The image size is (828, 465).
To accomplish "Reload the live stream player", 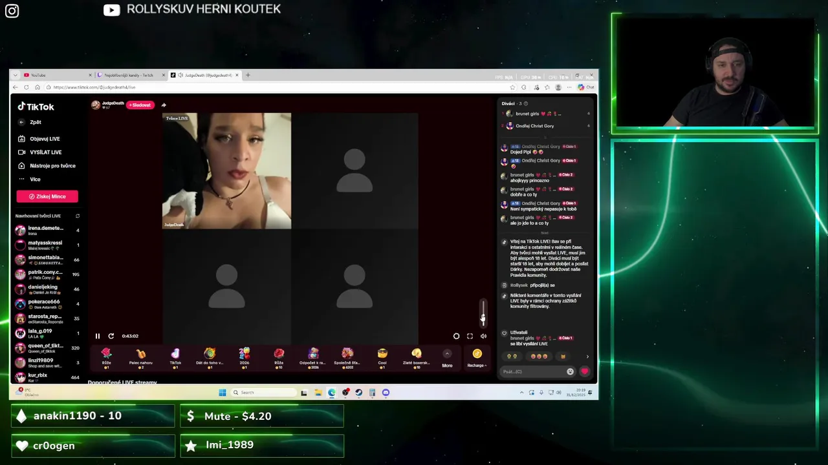I will click(111, 336).
